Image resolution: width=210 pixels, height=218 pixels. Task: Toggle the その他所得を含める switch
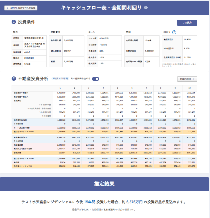pyautogui.click(x=95, y=79)
